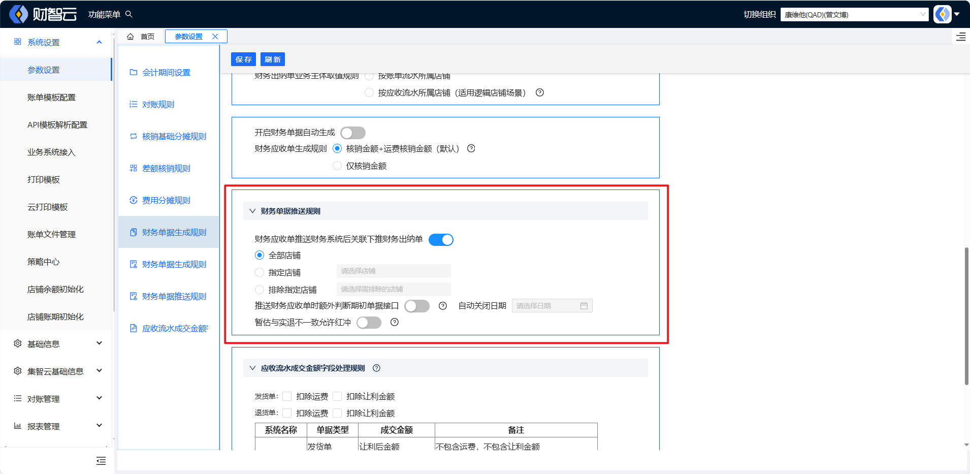Click the 刷新 button
This screenshot has width=970, height=474.
tap(273, 59)
